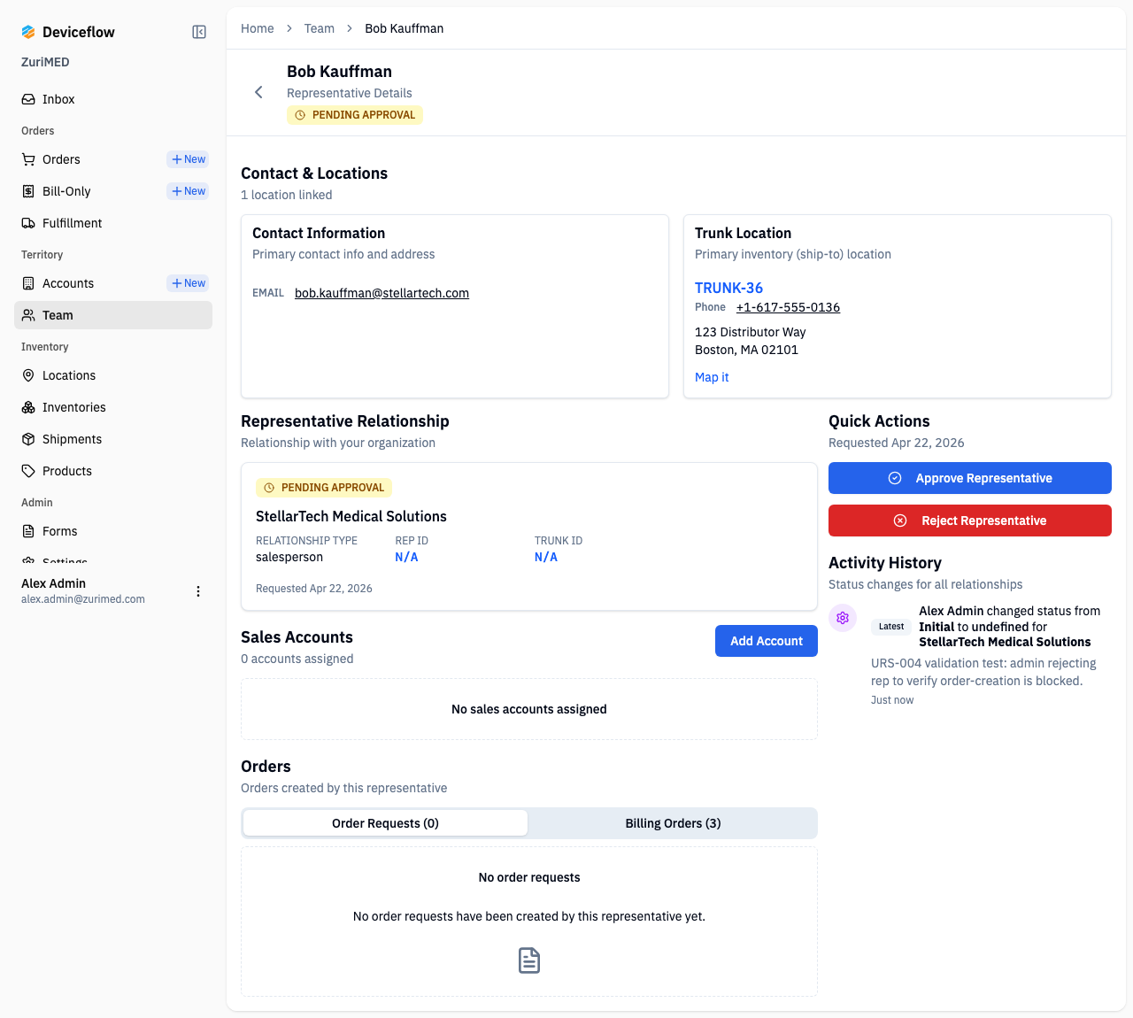
Task: Click the Locations pin icon
Action: pos(28,375)
